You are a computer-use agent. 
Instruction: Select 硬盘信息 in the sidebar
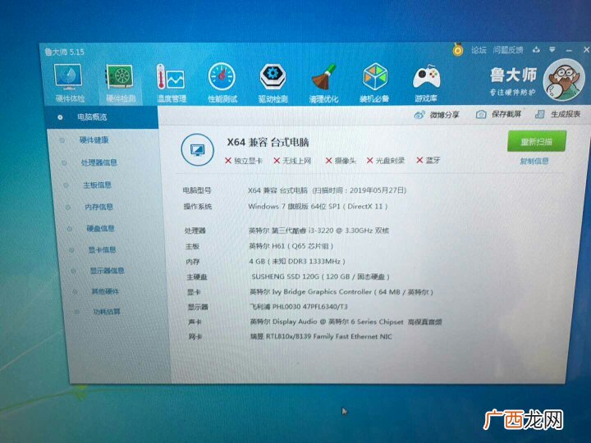click(x=100, y=228)
